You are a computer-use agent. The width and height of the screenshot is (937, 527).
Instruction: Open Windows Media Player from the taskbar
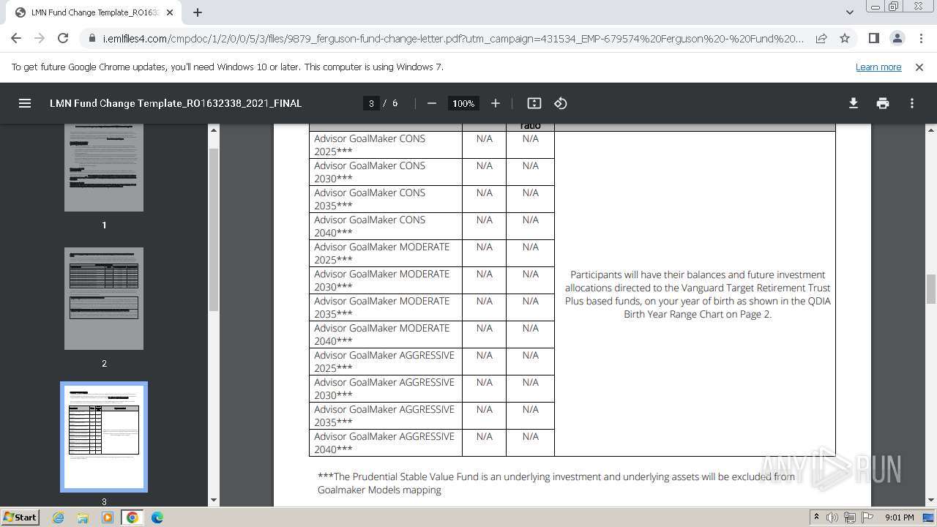pyautogui.click(x=108, y=517)
